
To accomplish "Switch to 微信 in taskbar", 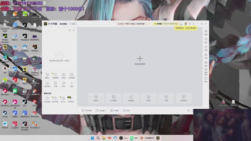I will pyautogui.click(x=134, y=138).
